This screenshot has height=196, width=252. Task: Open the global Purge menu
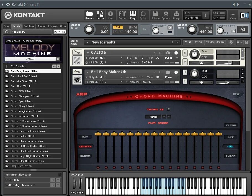pyautogui.click(x=176, y=15)
